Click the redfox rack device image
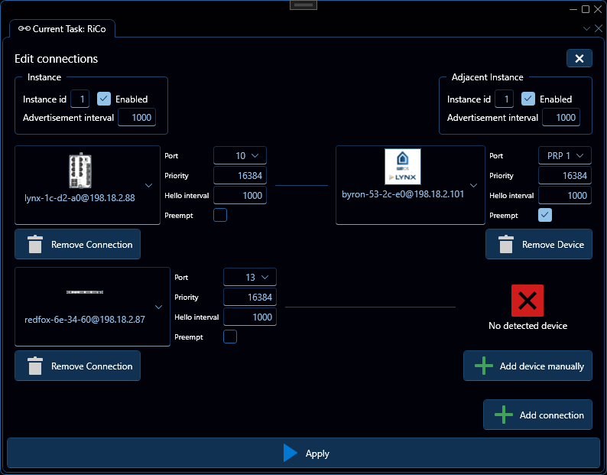607x475 pixels. (85, 292)
